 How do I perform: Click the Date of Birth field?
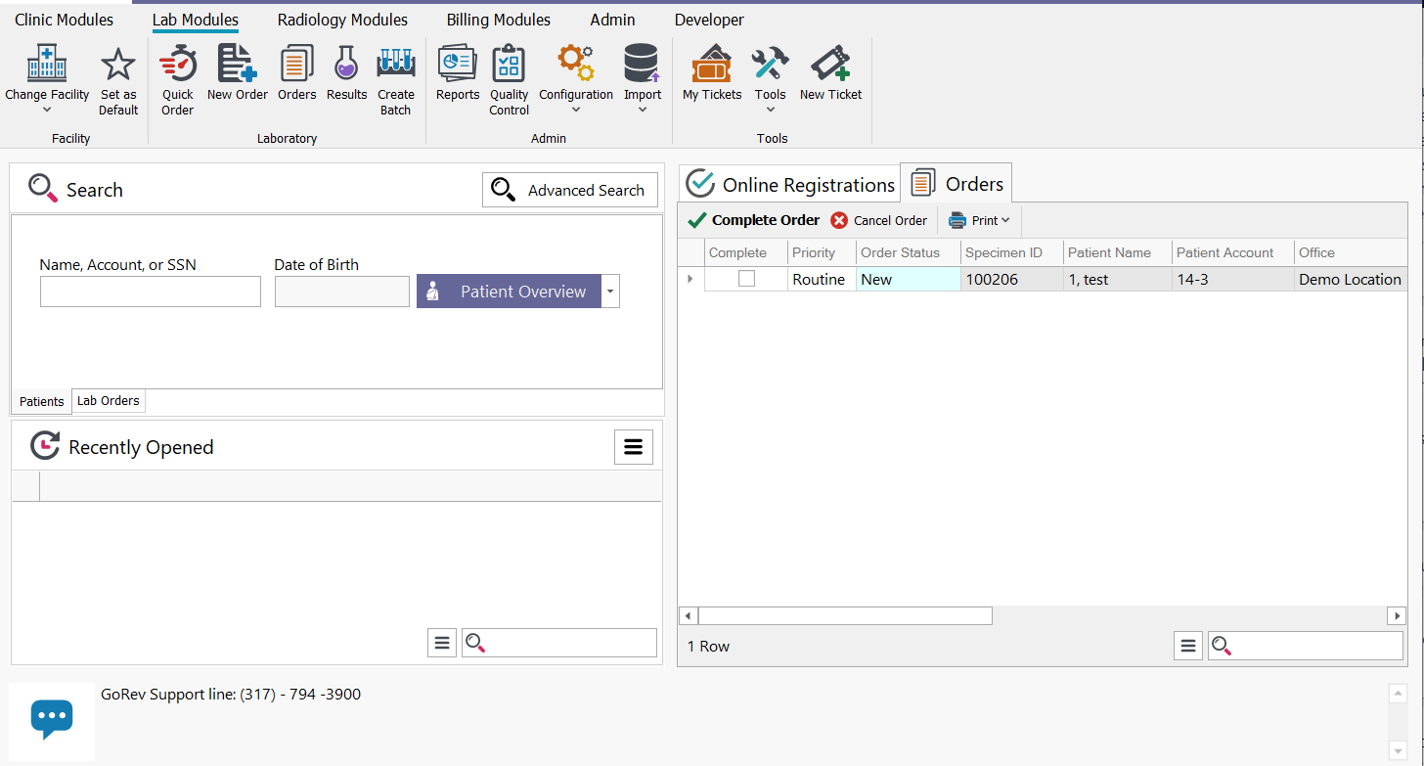pyautogui.click(x=342, y=292)
